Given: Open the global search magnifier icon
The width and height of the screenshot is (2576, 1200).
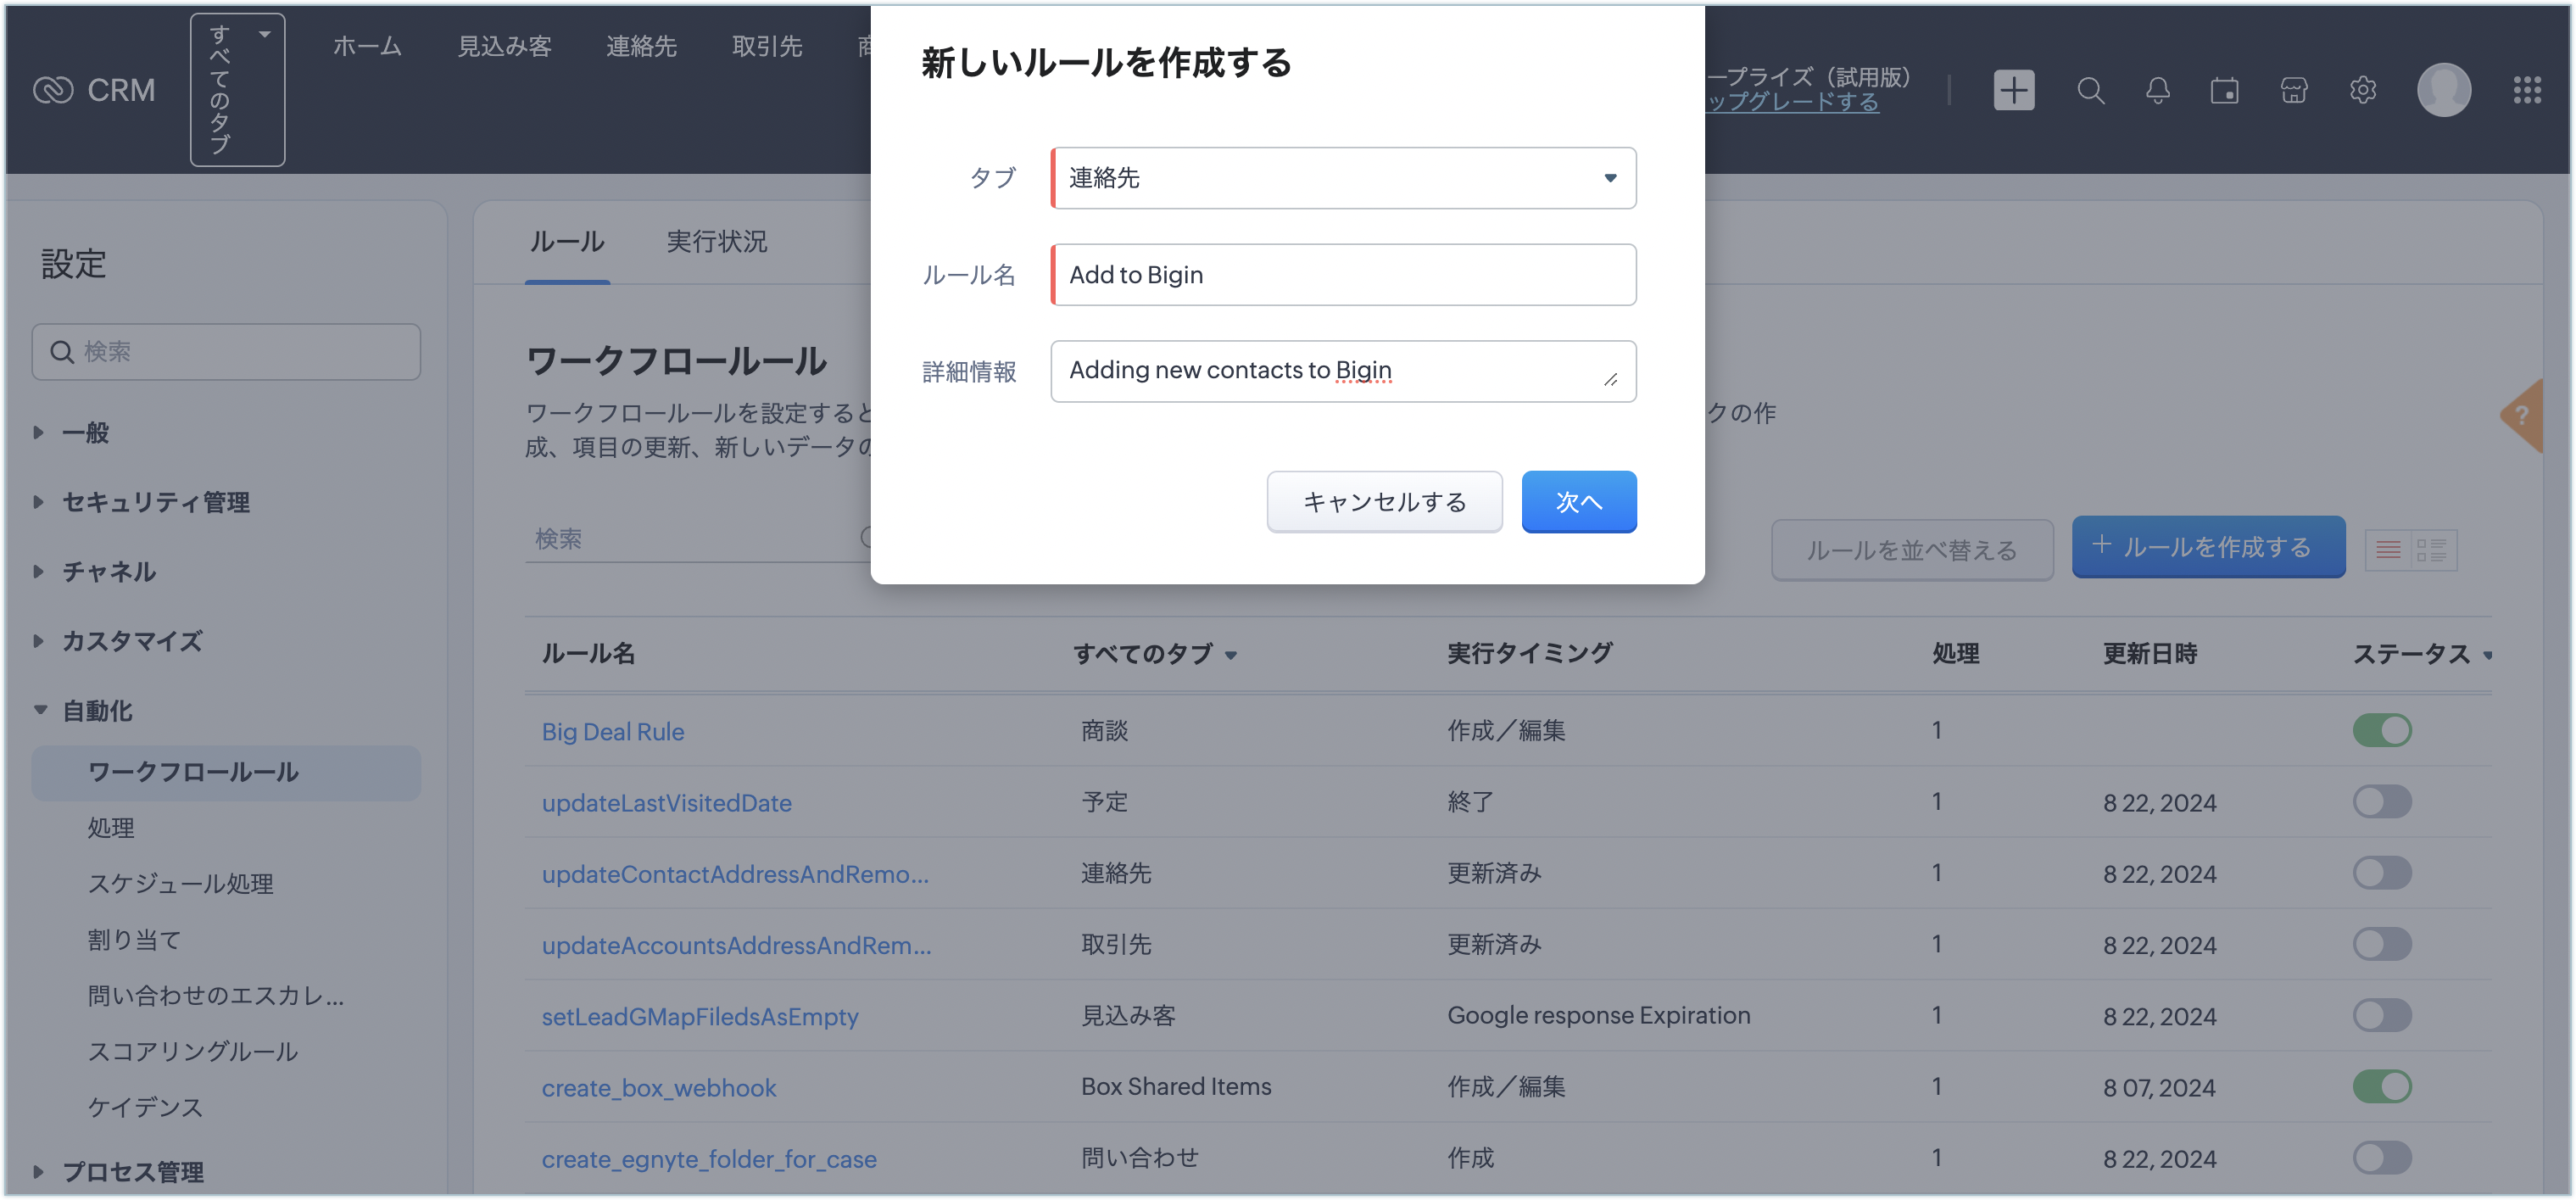Looking at the screenshot, I should (x=2090, y=90).
